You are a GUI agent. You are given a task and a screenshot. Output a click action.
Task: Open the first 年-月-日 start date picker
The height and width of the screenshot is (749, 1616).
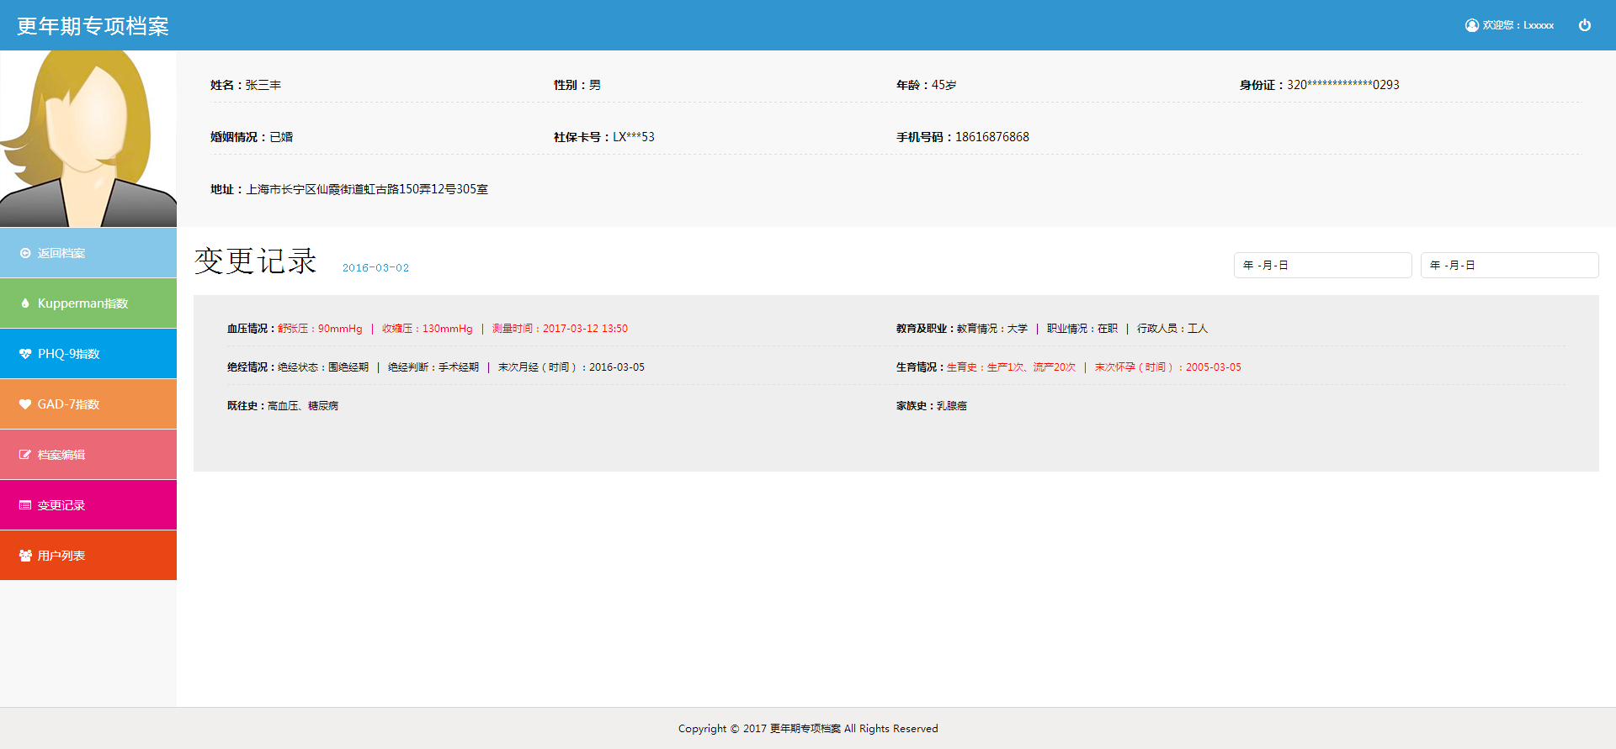[1321, 265]
